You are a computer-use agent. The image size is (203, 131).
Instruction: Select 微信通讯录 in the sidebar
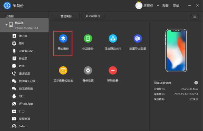pyautogui.click(x=24, y=88)
